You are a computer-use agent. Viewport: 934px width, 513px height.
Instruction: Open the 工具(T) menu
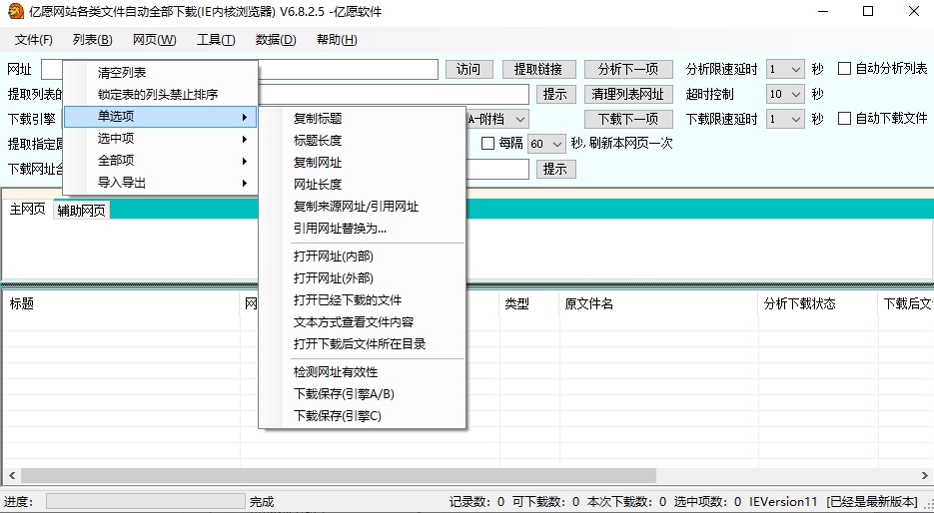216,40
